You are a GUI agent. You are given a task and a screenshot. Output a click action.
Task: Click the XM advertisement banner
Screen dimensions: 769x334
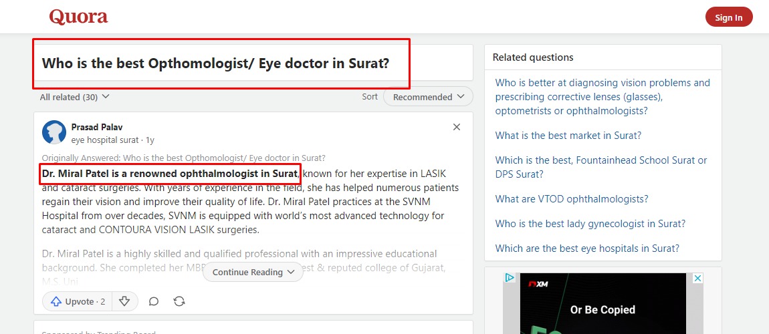603,304
